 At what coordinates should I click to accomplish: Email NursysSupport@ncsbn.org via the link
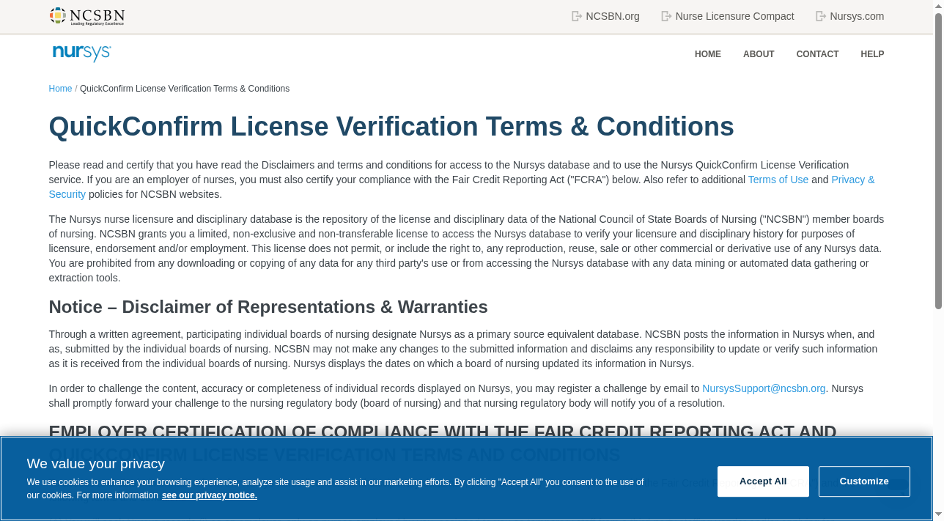(x=764, y=388)
